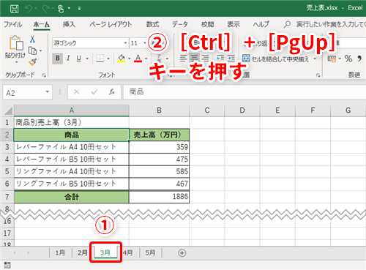Viewport: 366px width, 270px height.
Task: Toggle the Center alignment icon
Action: [x=194, y=59]
